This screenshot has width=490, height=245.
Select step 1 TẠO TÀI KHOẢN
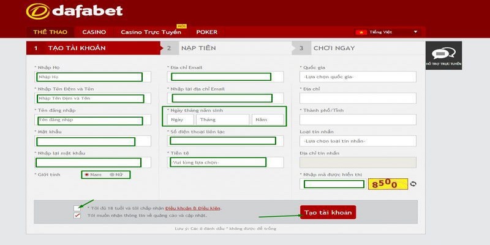tap(93, 48)
